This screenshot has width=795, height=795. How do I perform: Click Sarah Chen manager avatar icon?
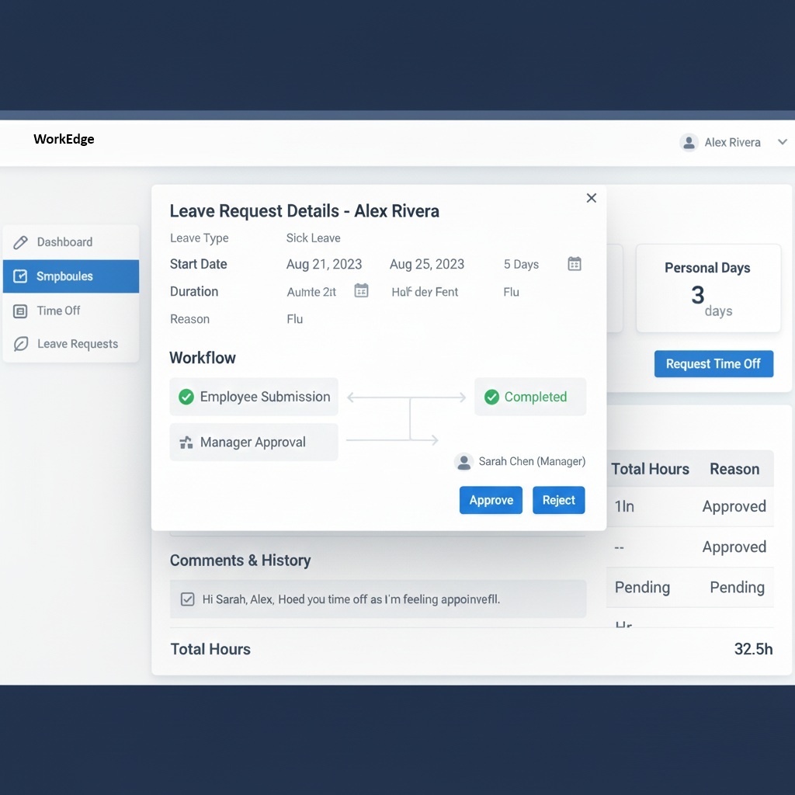click(x=463, y=462)
